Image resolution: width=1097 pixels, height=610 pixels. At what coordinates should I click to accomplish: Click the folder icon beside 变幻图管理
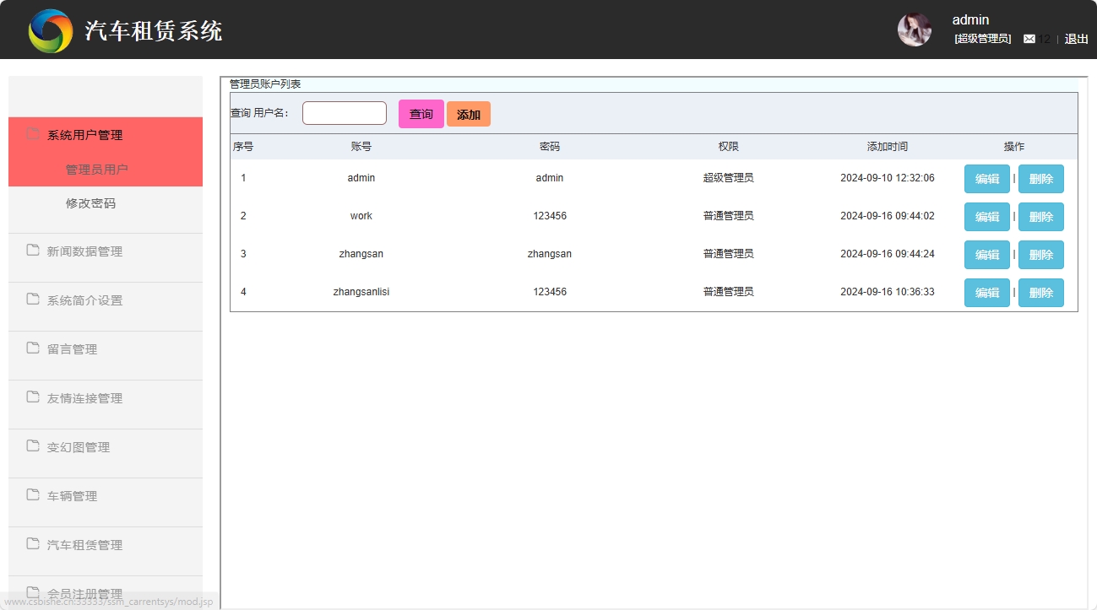tap(33, 446)
